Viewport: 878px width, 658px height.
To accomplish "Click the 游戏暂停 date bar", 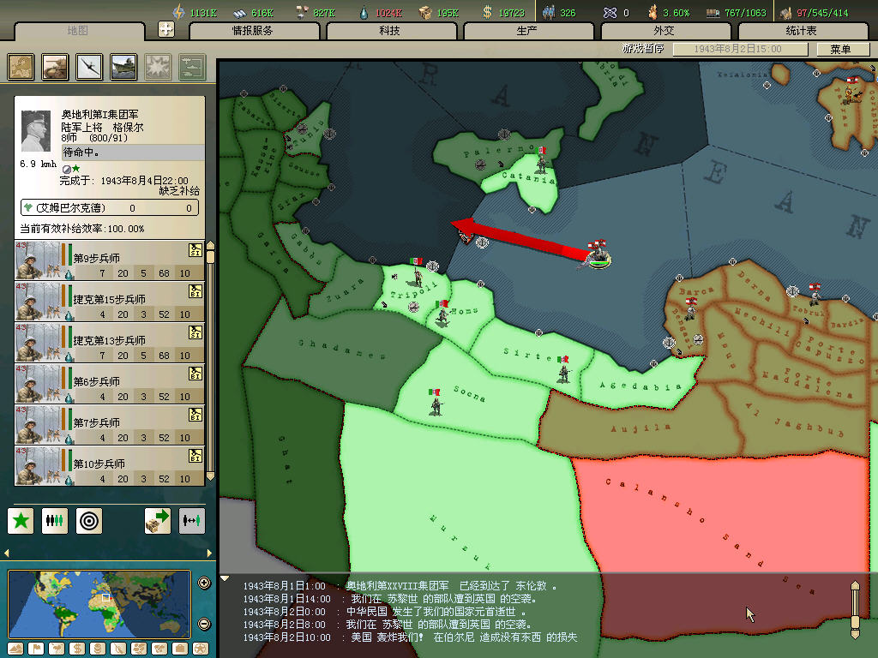I will (x=737, y=50).
